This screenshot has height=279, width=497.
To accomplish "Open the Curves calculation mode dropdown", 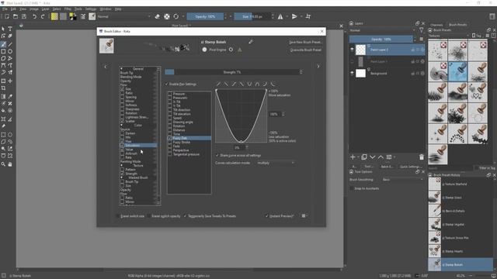I will coord(276,163).
